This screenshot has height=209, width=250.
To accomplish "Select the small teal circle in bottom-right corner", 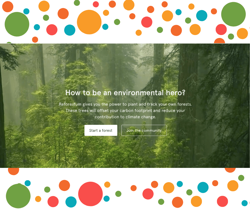I will 244,203.
